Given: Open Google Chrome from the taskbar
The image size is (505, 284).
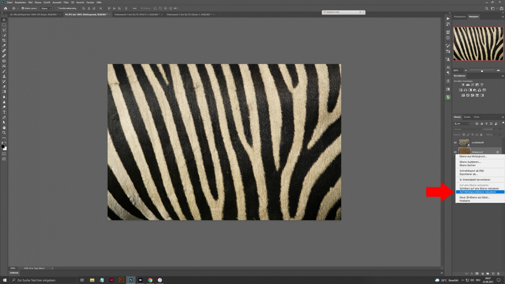Looking at the screenshot, I should click(150, 280).
